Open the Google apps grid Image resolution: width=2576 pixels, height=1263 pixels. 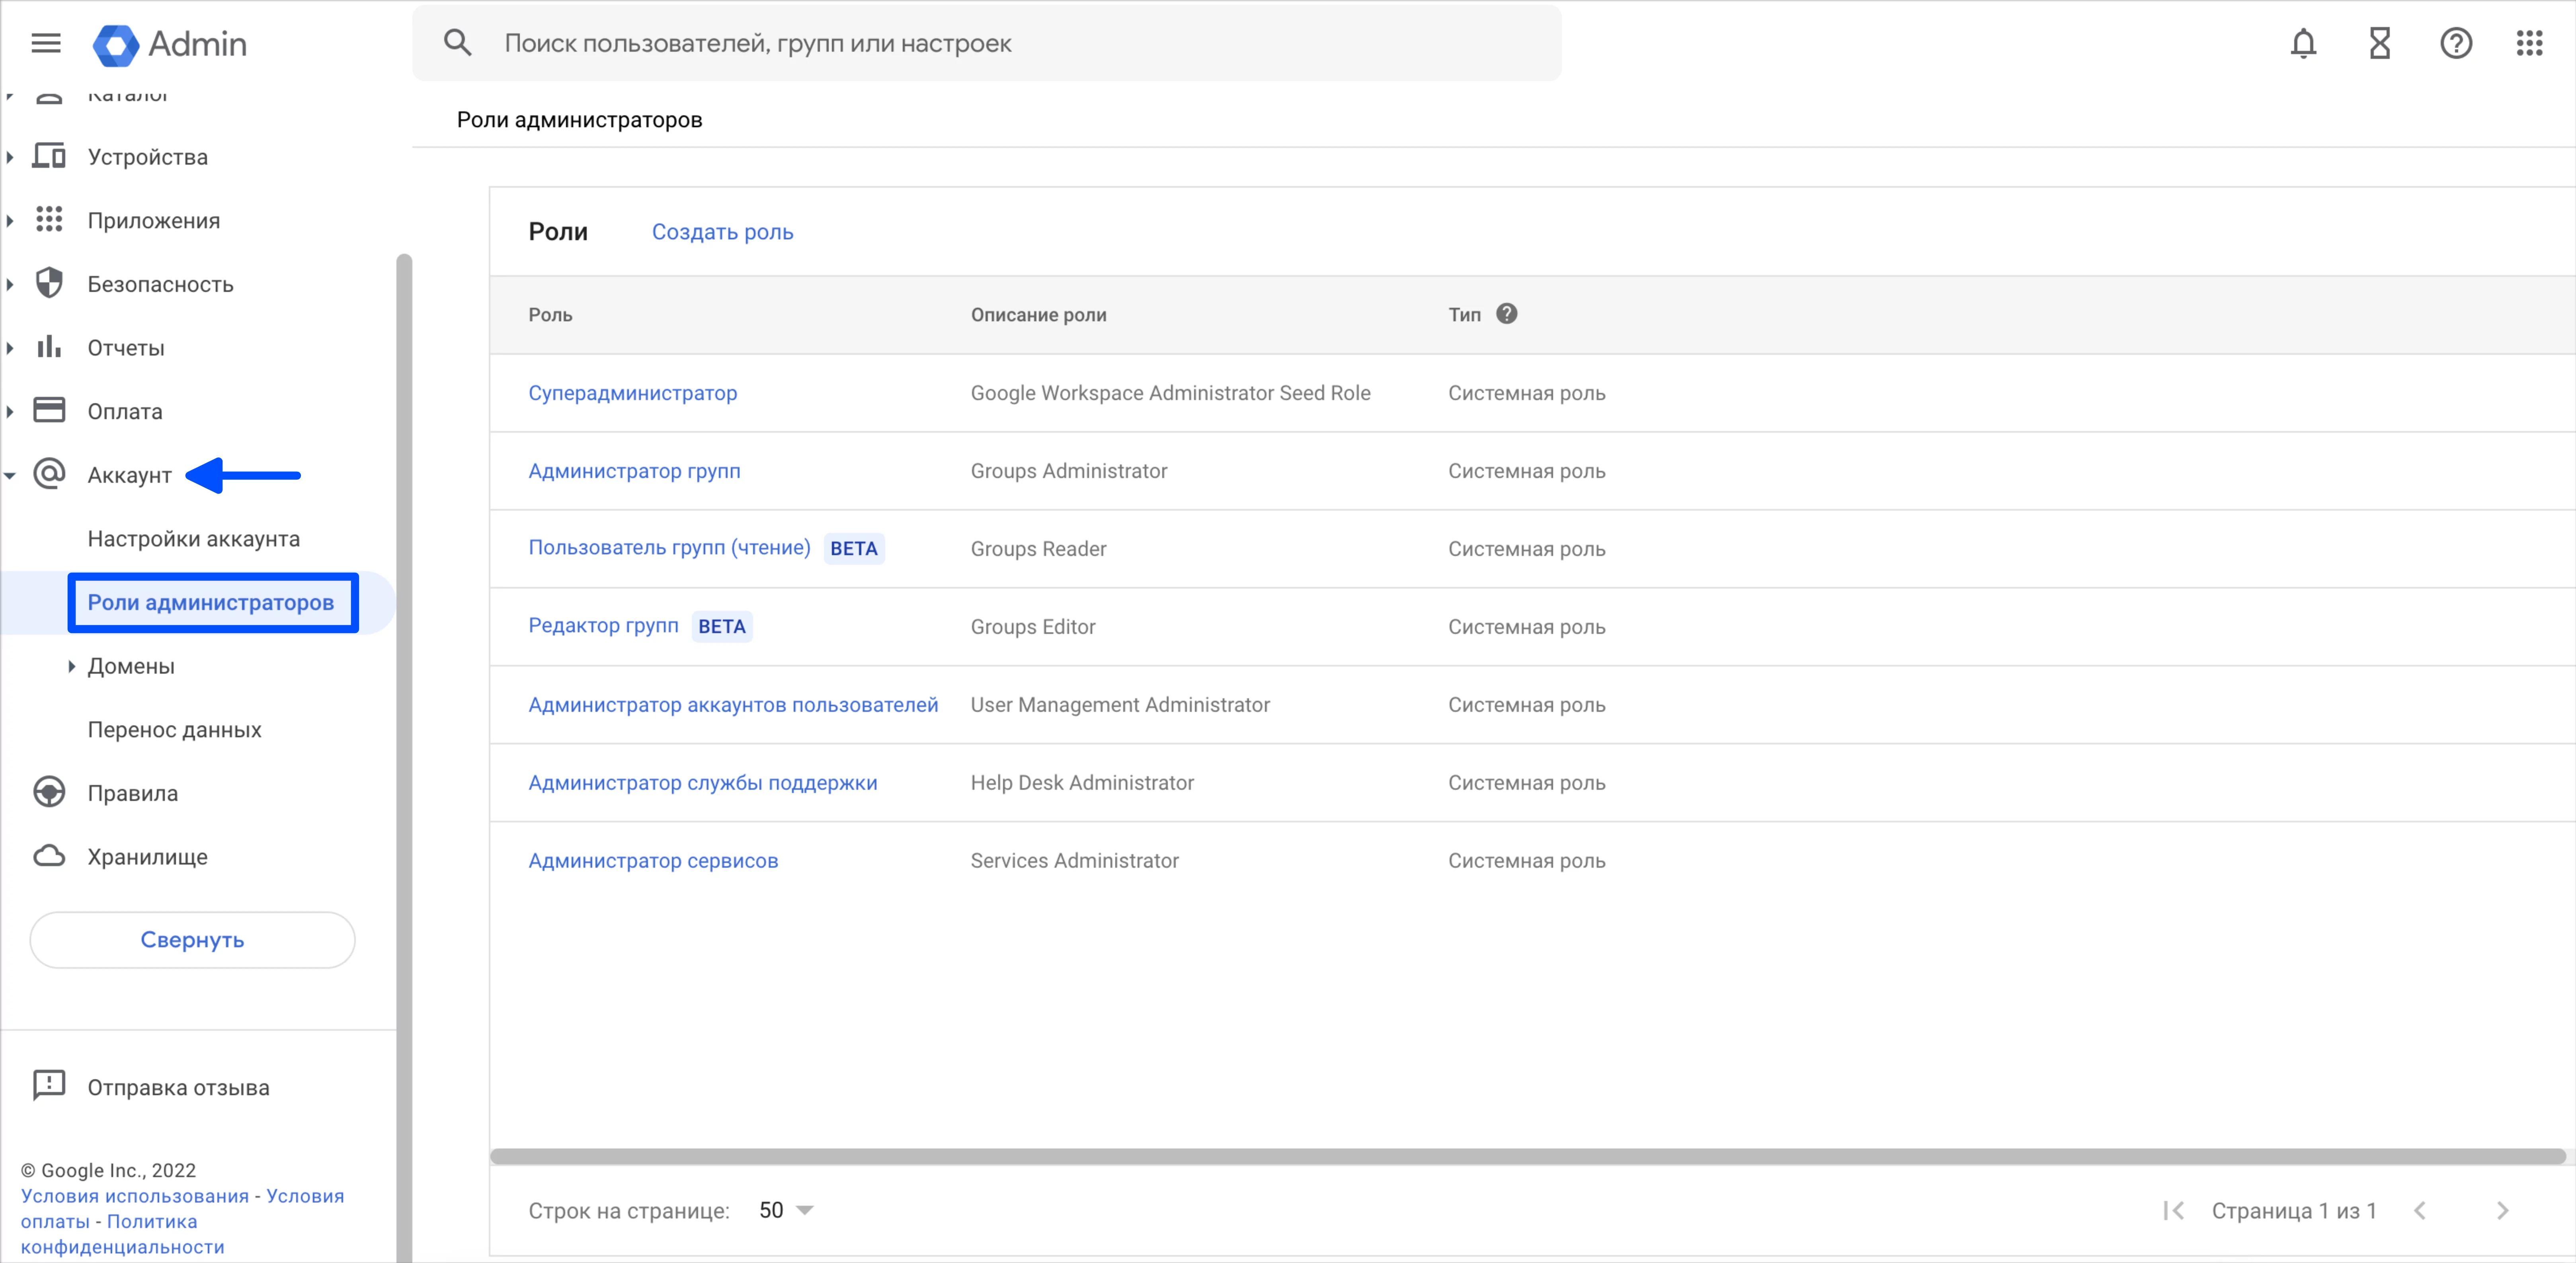2529,43
